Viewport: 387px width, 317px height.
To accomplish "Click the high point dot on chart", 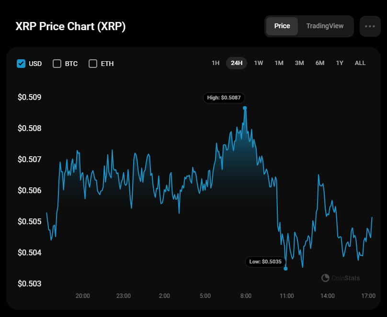I will 245,108.
